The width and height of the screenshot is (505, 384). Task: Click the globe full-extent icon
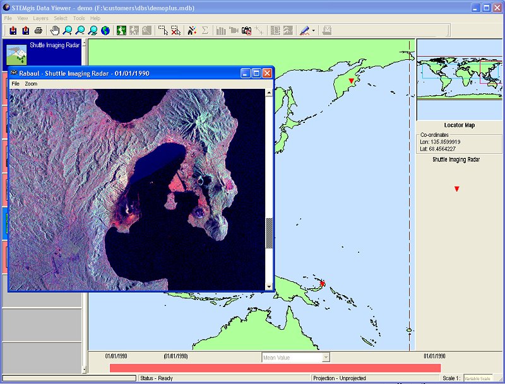click(x=105, y=30)
